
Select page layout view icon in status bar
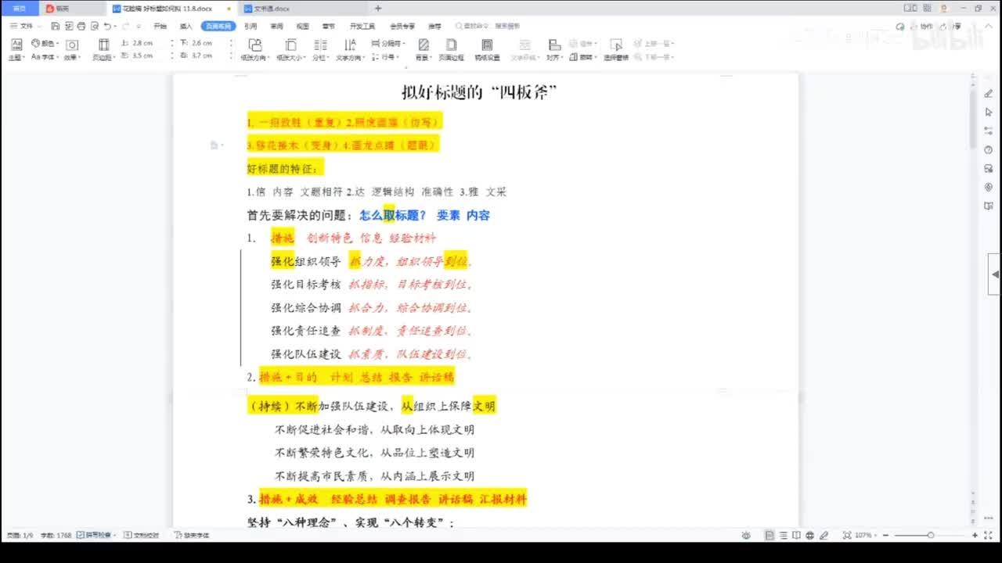pyautogui.click(x=770, y=535)
